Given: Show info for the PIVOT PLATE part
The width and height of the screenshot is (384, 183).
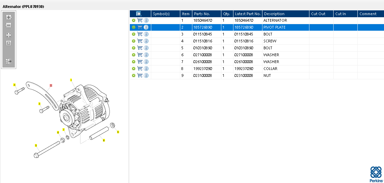Looking at the screenshot, I should 146,27.
